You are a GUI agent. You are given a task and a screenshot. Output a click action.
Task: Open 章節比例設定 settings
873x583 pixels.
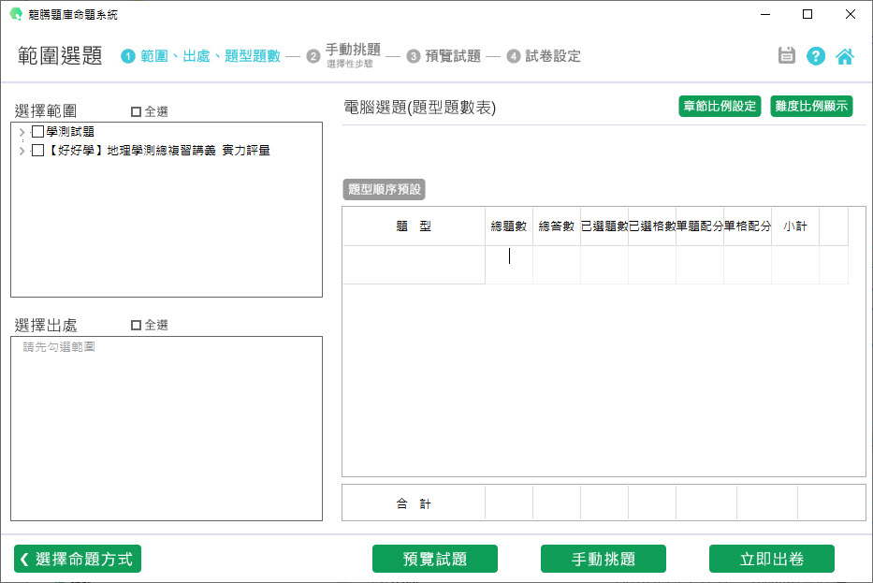(720, 106)
